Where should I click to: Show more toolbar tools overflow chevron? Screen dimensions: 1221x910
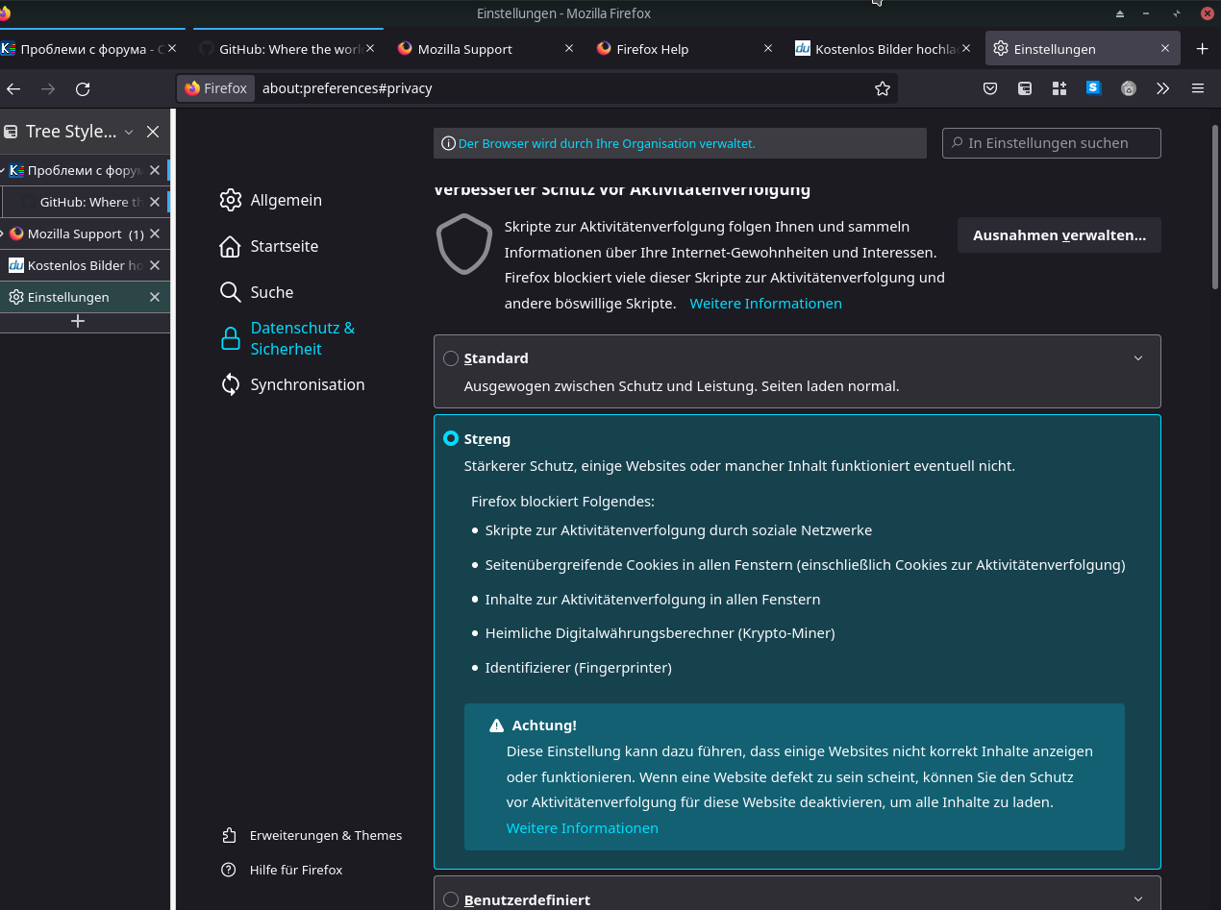[1163, 88]
